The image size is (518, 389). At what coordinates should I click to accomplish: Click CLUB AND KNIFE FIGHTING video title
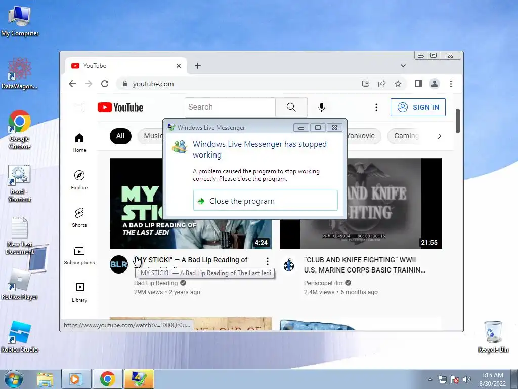[x=365, y=265]
